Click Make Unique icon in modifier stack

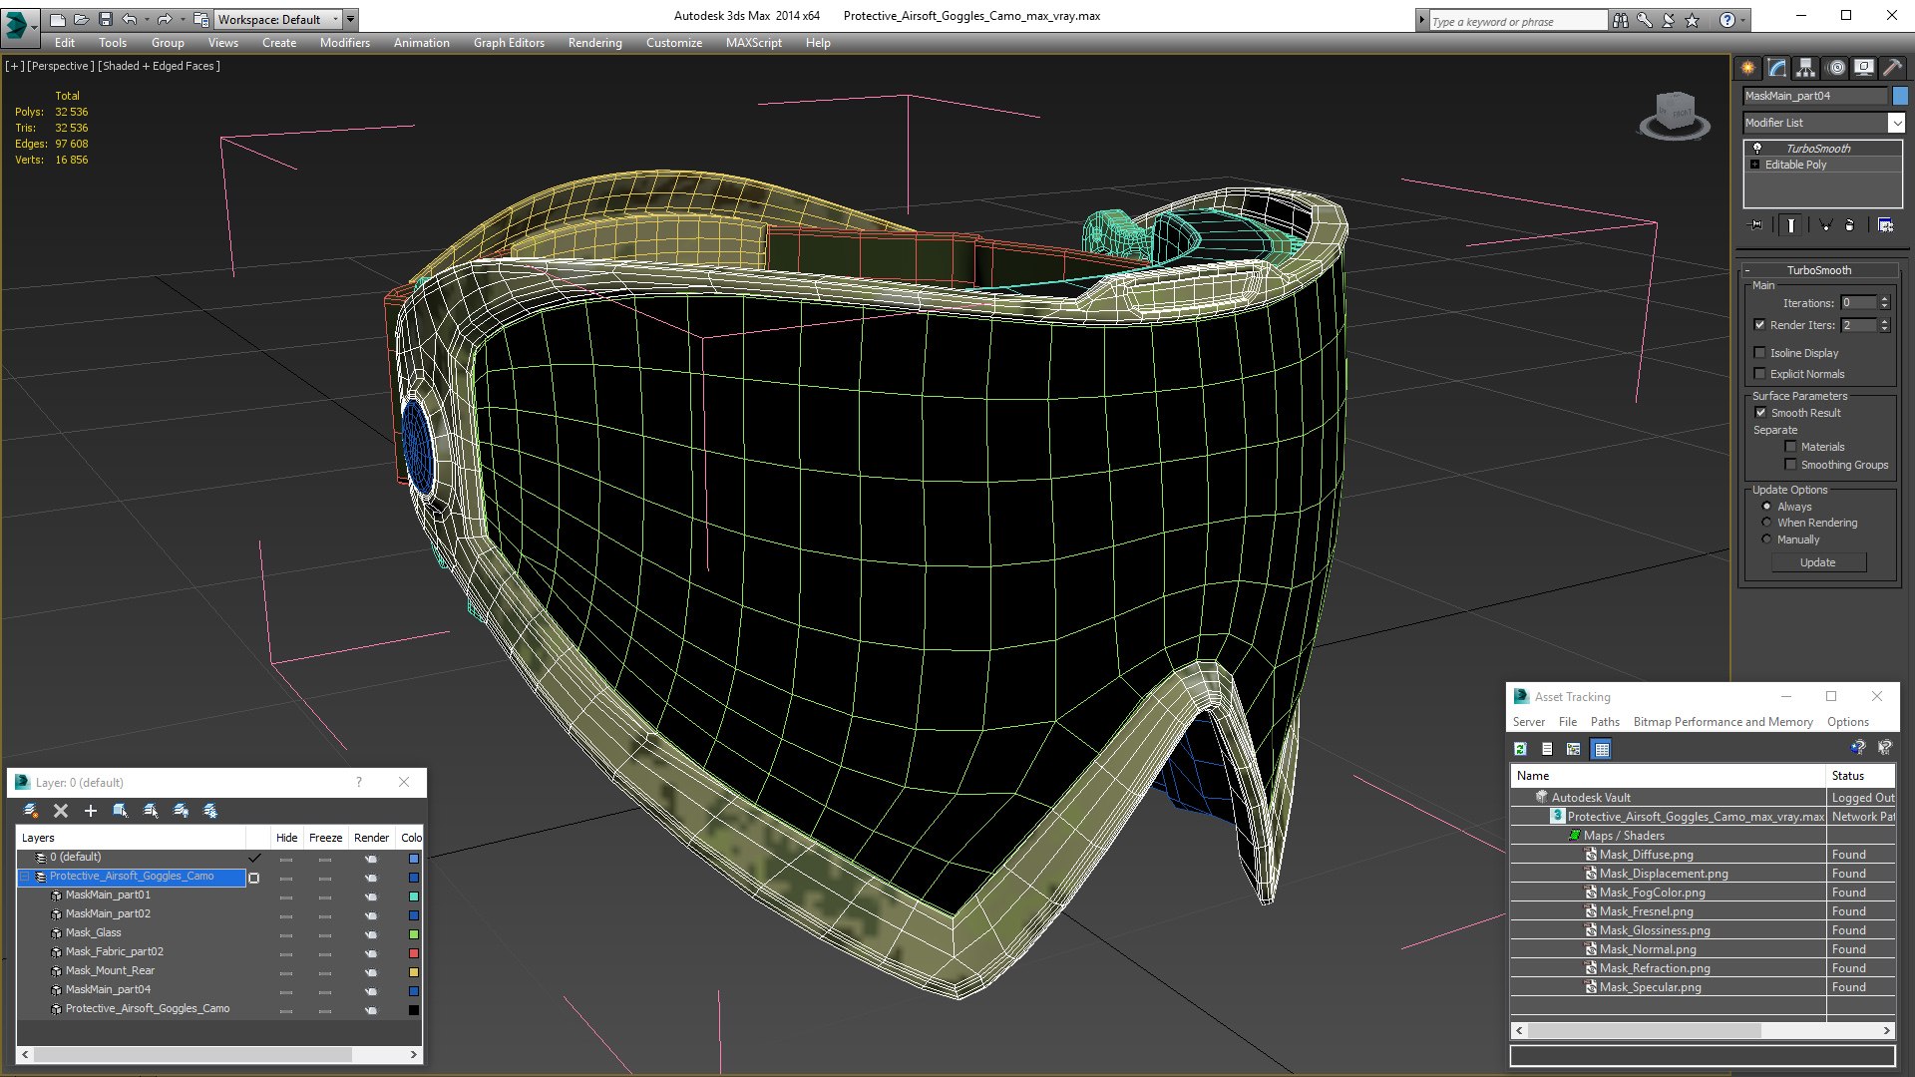click(1825, 225)
